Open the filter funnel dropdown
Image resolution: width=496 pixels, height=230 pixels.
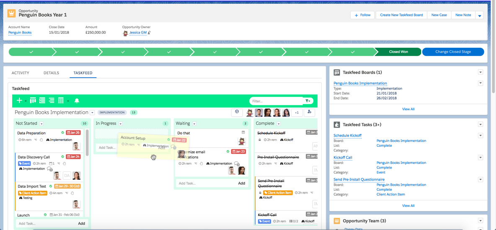(308, 101)
